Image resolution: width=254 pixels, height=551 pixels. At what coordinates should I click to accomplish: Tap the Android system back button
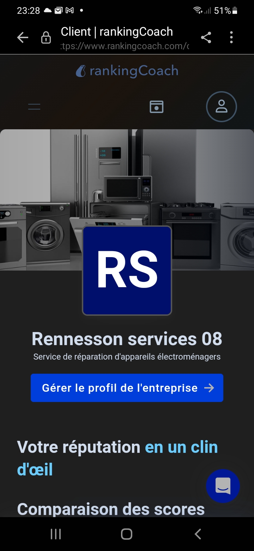(x=198, y=534)
